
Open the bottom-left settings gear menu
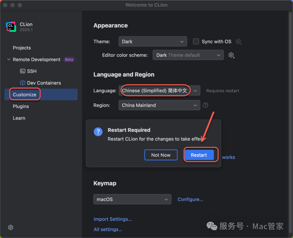pyautogui.click(x=11, y=227)
